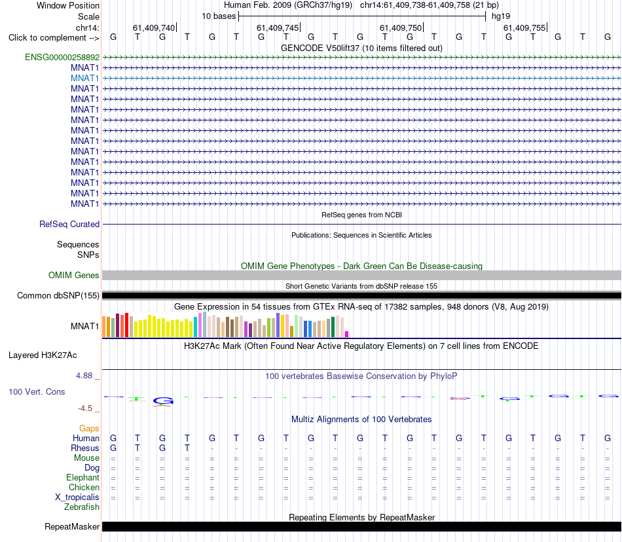This screenshot has width=622, height=542.
Task: Click the GENCODE V50lift37 track title
Action: coord(361,48)
